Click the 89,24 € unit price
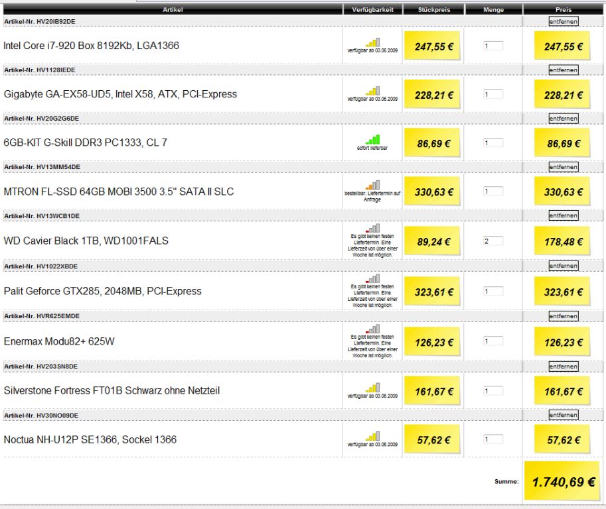This screenshot has height=509, width=606. click(x=433, y=242)
